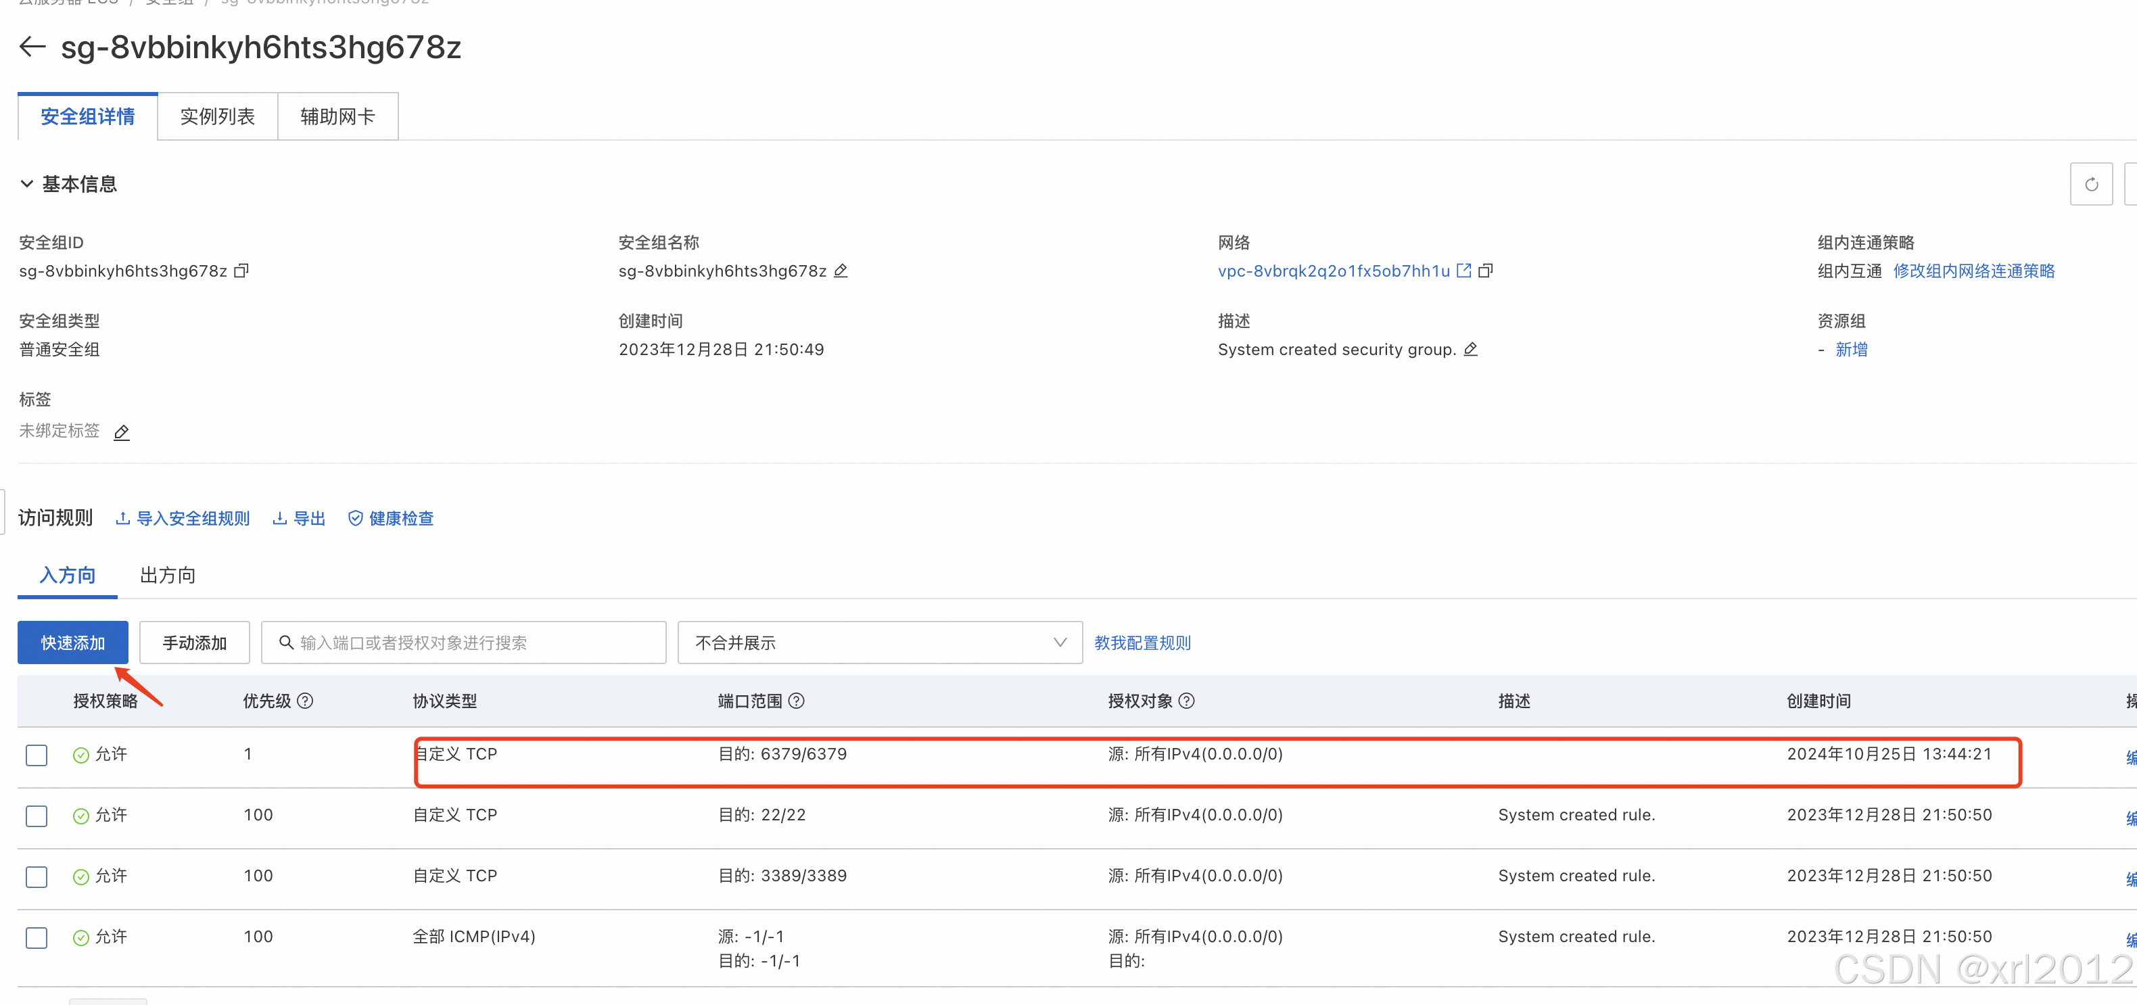Click the 协议类型 column header
The width and height of the screenshot is (2137, 1005).
click(445, 701)
